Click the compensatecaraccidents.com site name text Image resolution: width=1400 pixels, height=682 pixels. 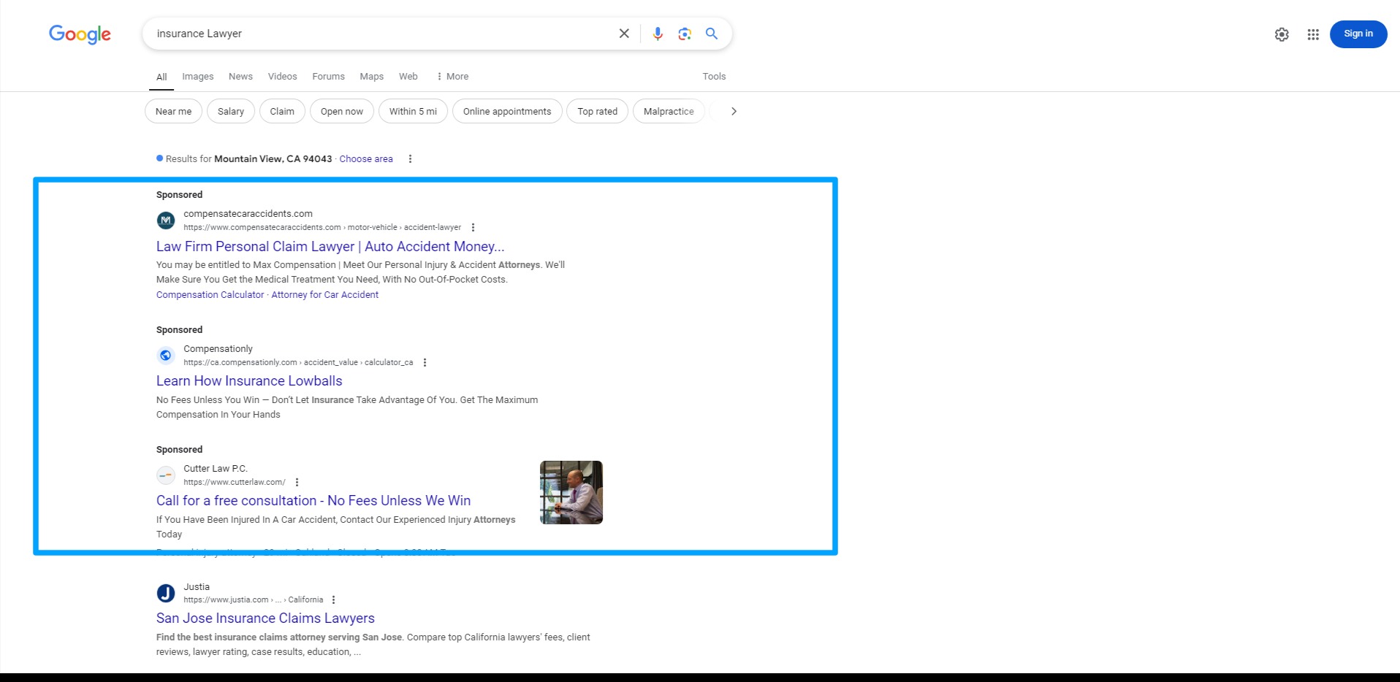click(248, 214)
